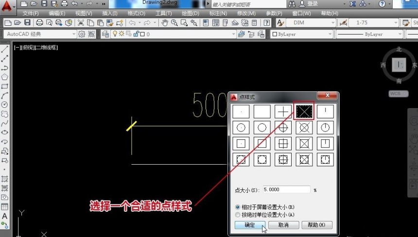The height and width of the screenshot is (237, 418).
Task: Click the 取消 button
Action: (283, 225)
